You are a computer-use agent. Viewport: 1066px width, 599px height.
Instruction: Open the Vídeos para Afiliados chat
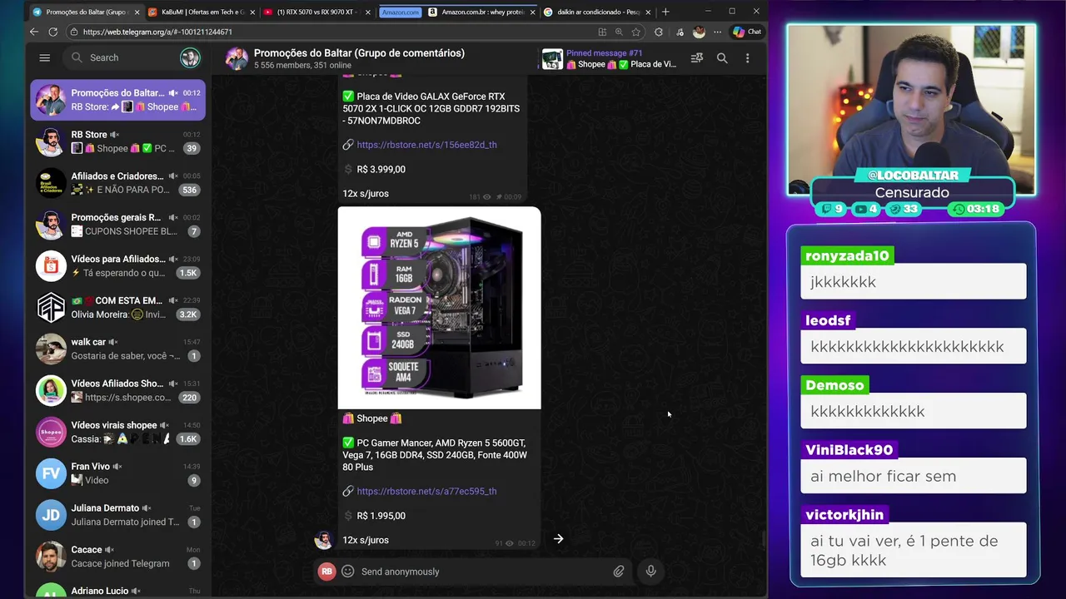[x=118, y=266]
